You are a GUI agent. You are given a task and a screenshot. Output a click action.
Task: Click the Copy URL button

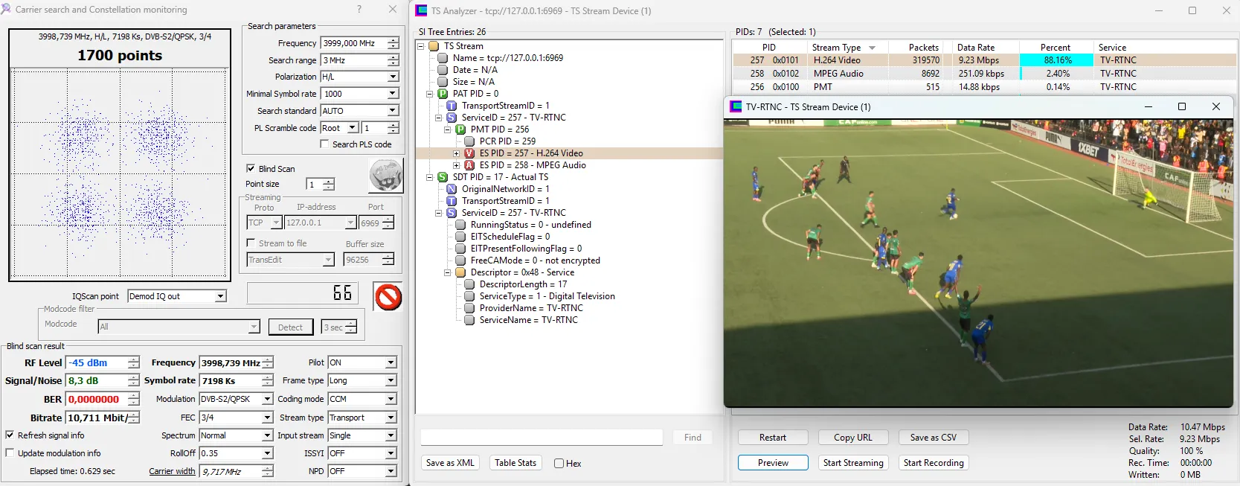(852, 438)
